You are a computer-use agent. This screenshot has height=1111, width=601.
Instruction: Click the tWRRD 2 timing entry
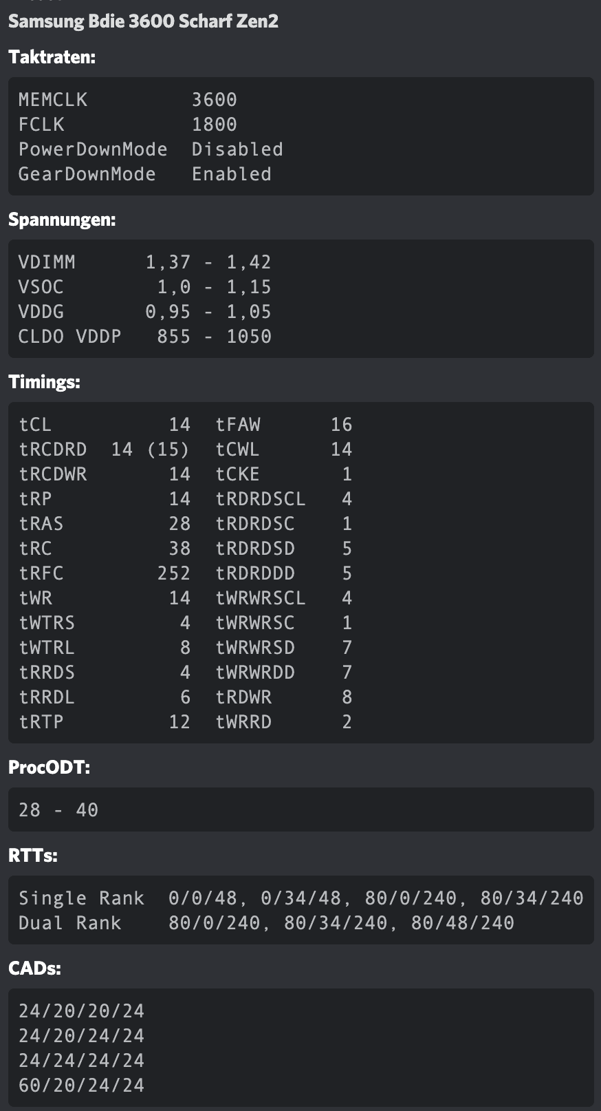pos(283,722)
